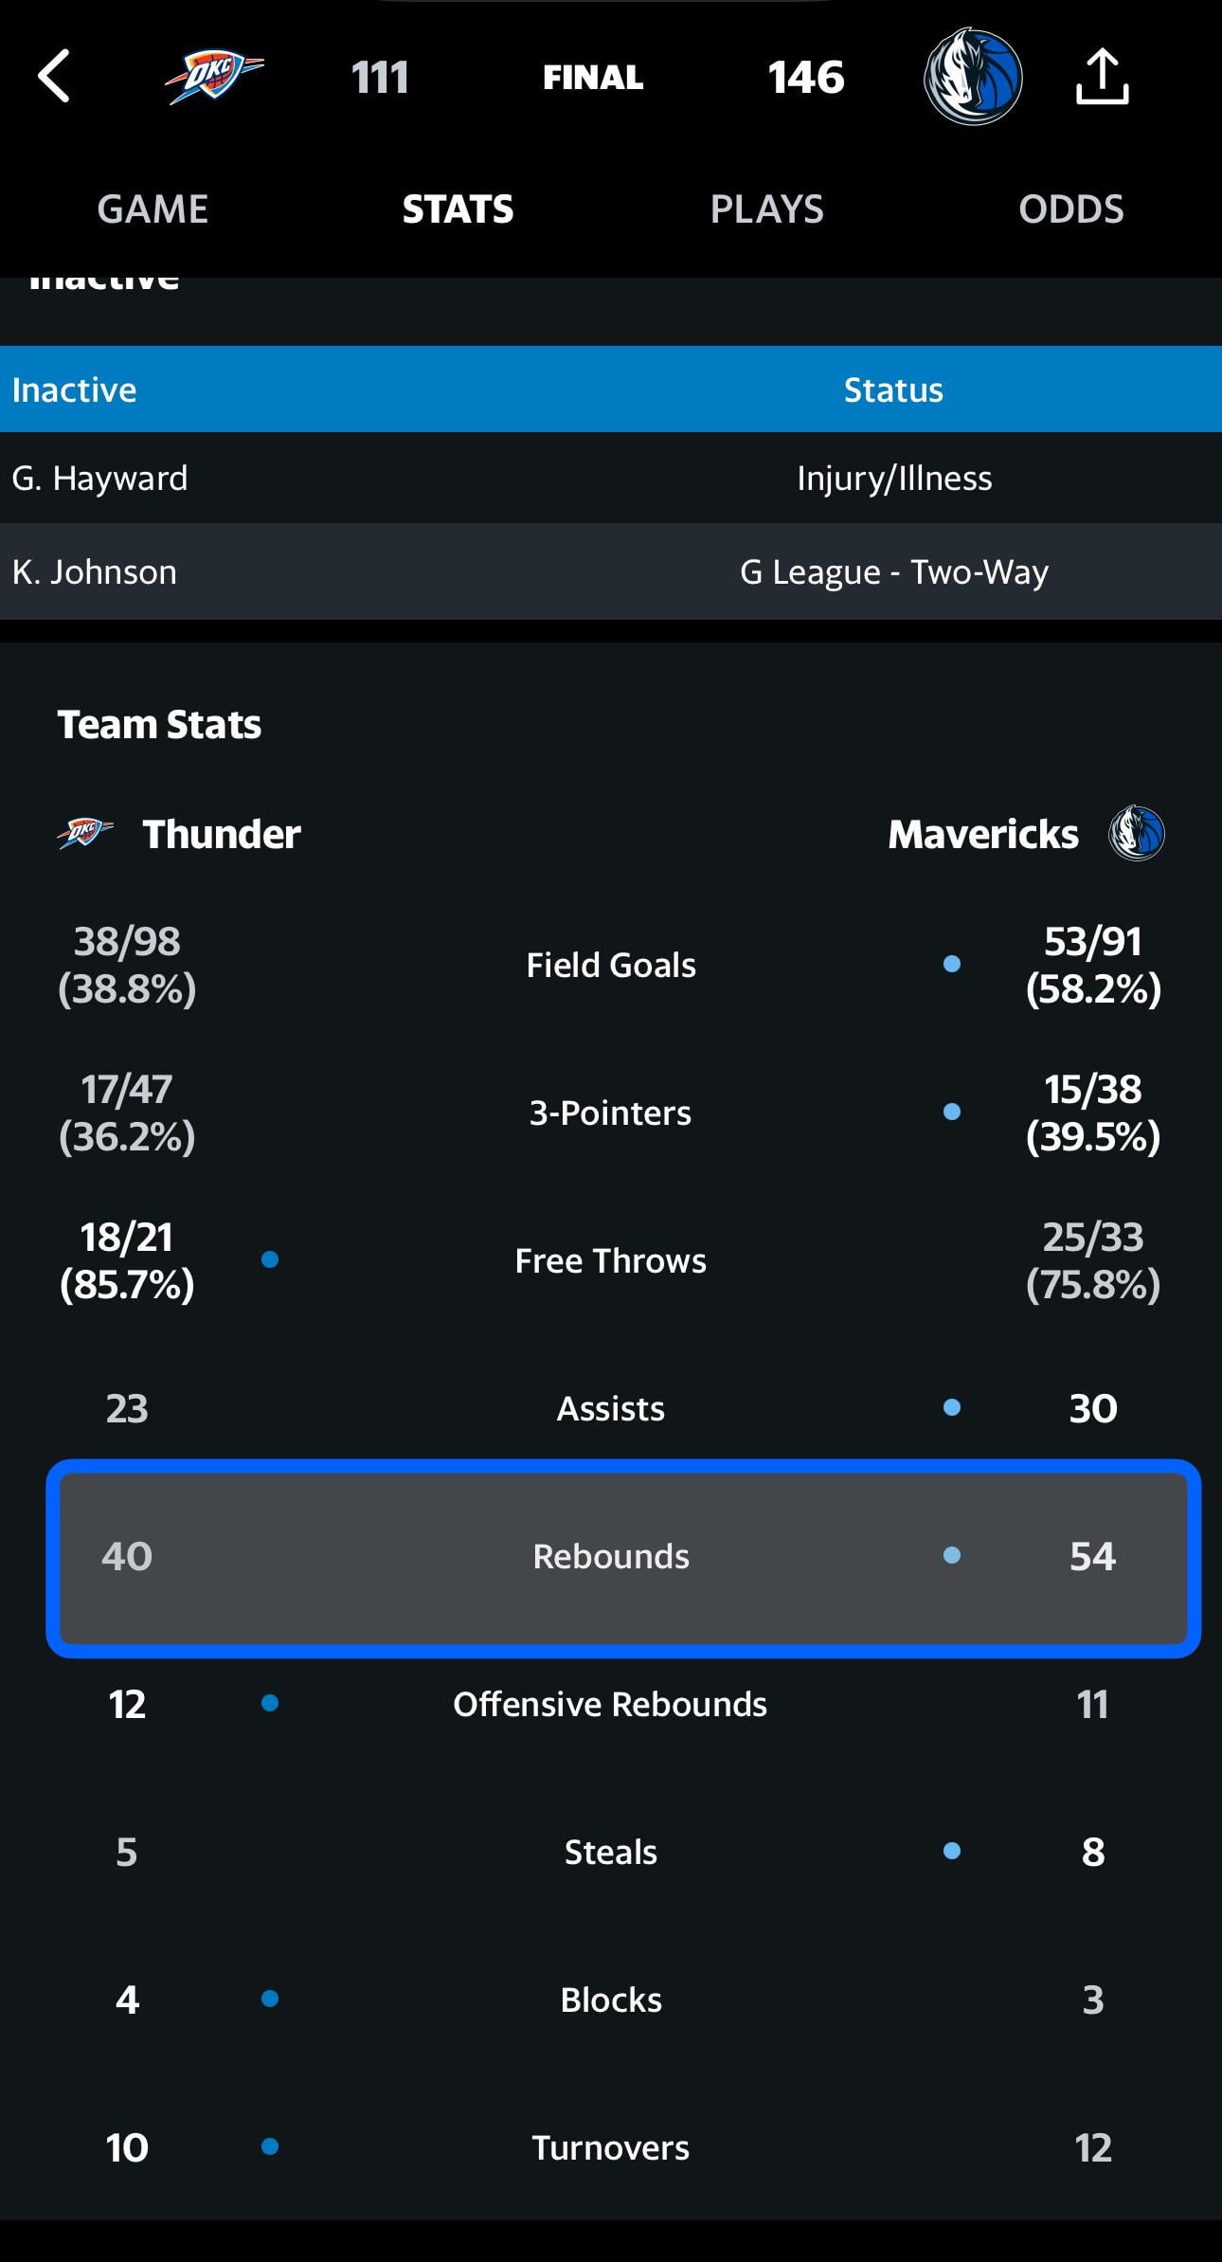The width and height of the screenshot is (1222, 2262).
Task: Open the PLAYS tab
Action: point(766,209)
